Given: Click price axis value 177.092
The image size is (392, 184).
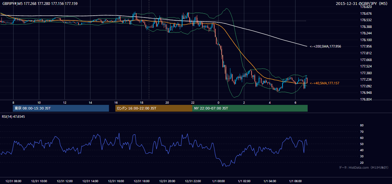Looking at the screenshot, I should (366, 86).
